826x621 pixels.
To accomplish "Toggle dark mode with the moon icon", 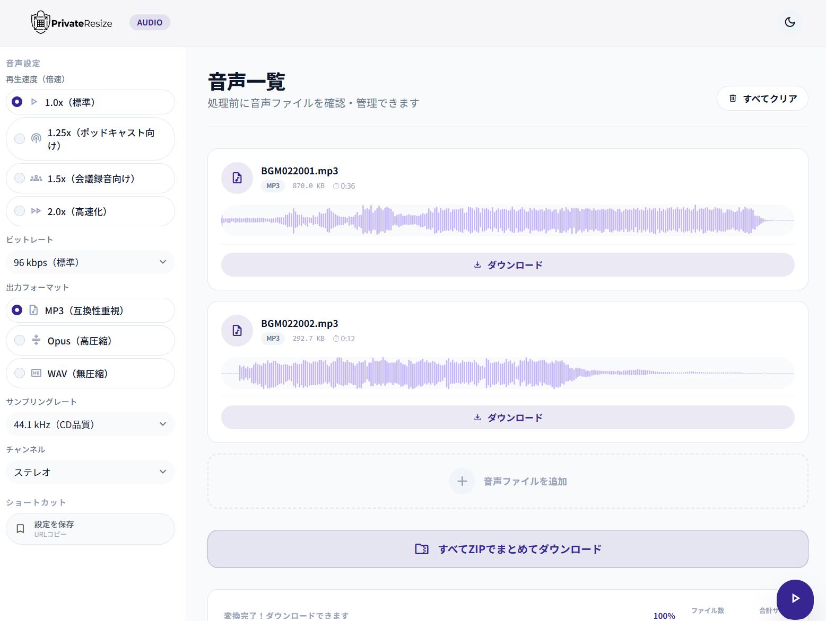I will [x=790, y=23].
